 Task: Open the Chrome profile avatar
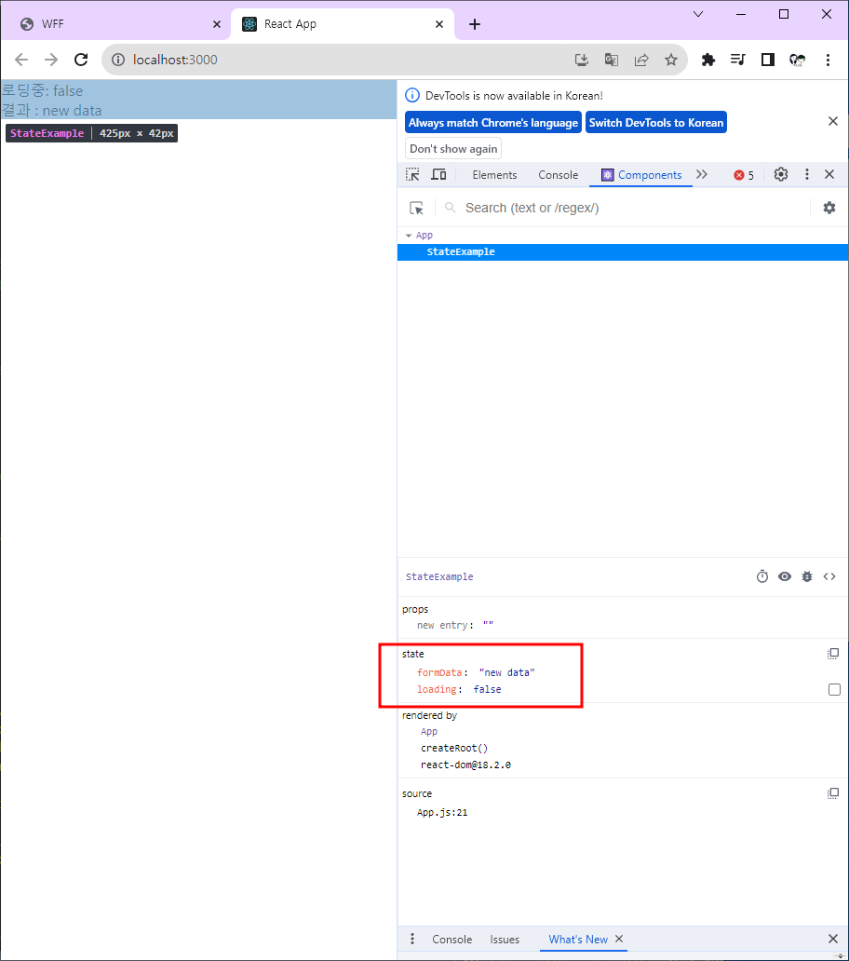[x=798, y=60]
